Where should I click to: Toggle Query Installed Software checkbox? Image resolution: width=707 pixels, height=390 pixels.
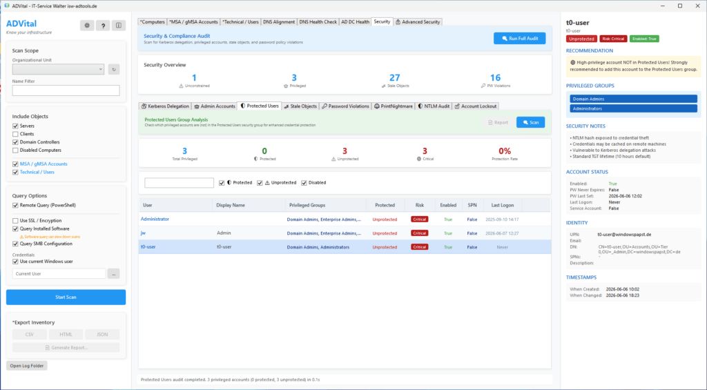tap(15, 229)
